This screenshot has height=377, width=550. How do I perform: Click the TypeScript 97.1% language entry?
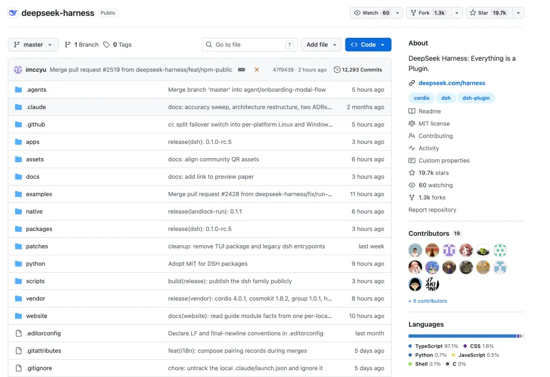point(433,346)
